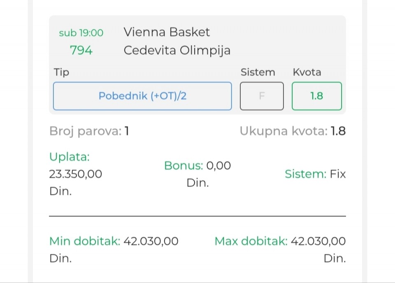Select the F system box

point(262,96)
